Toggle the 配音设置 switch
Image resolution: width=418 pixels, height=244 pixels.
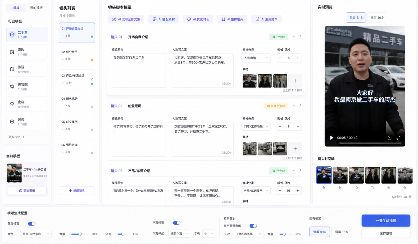[32, 224]
